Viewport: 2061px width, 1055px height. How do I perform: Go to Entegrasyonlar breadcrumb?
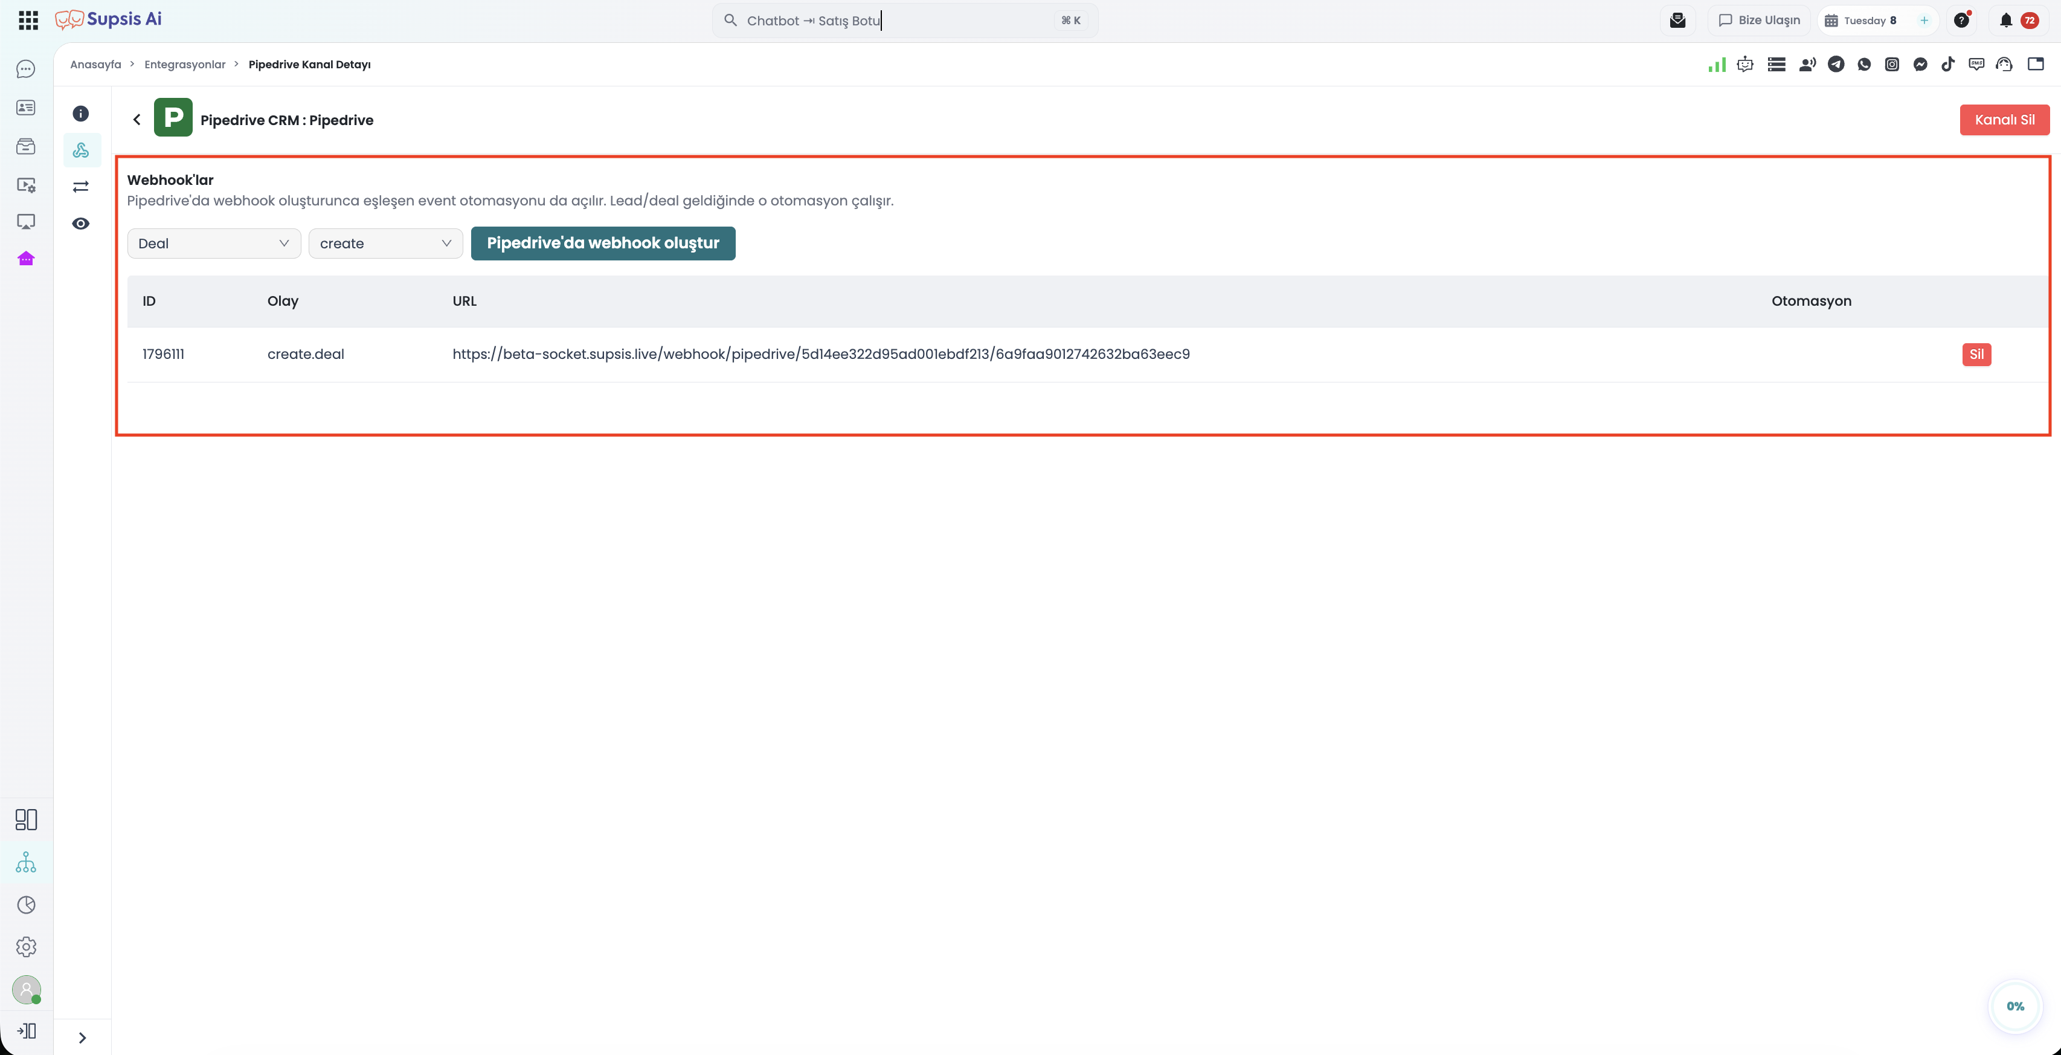(185, 64)
